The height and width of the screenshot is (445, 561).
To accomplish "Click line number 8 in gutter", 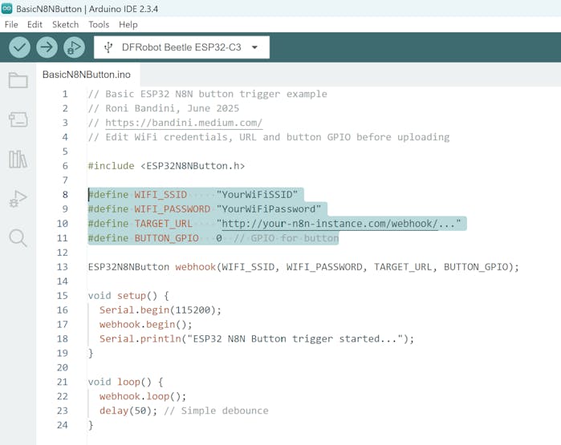I will 65,195.
